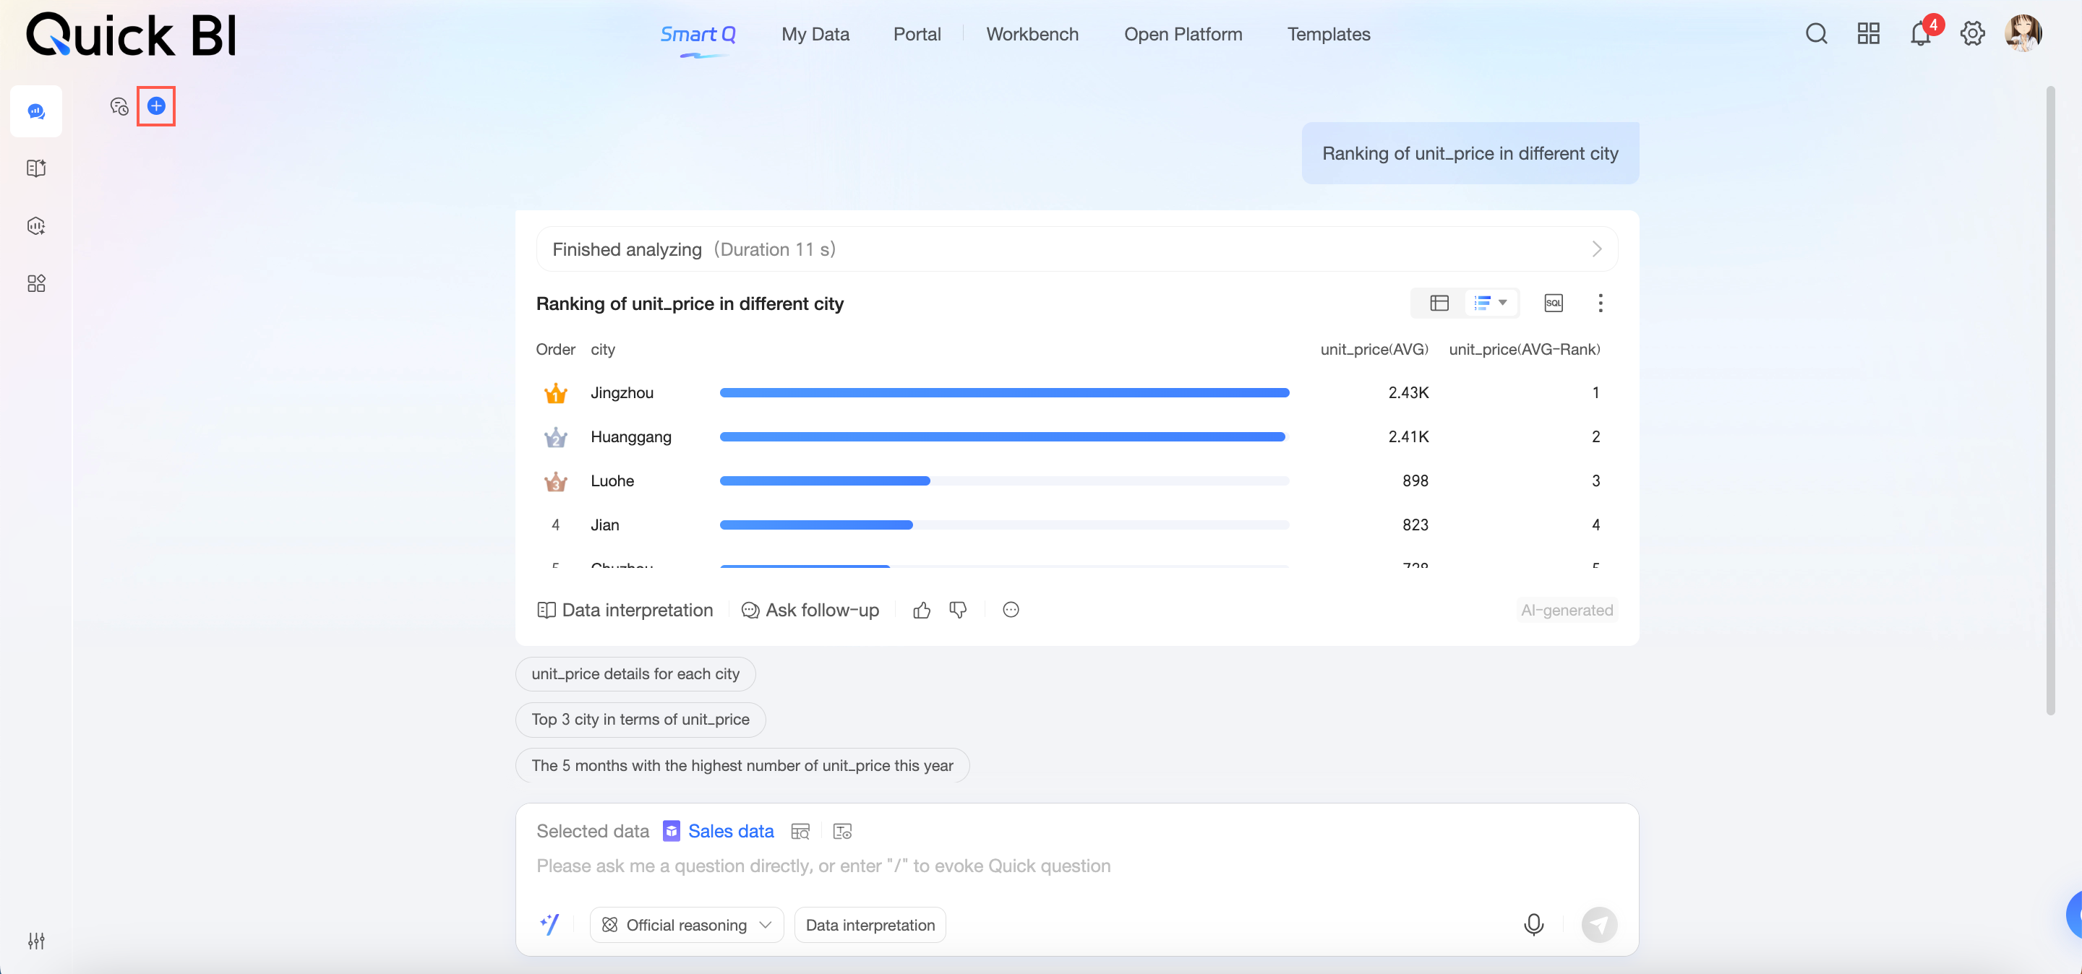The image size is (2082, 974).
Task: Expand the Finished analyzing details arrow
Action: 1595,249
